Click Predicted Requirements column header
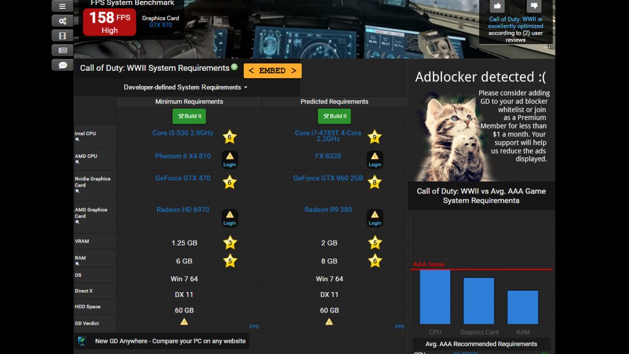The height and width of the screenshot is (354, 629). [334, 102]
